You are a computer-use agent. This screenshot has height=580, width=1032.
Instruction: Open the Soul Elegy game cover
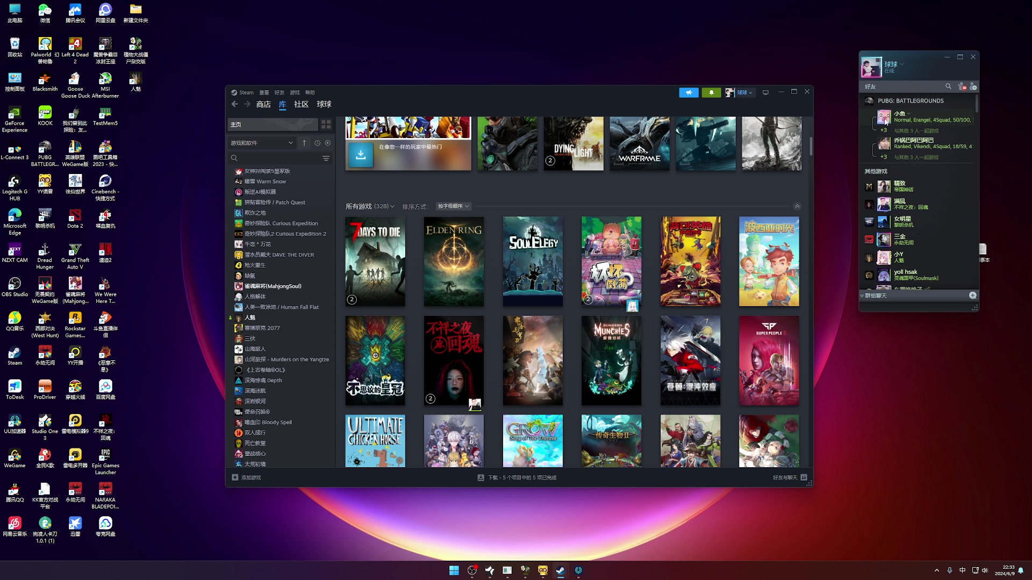[533, 262]
